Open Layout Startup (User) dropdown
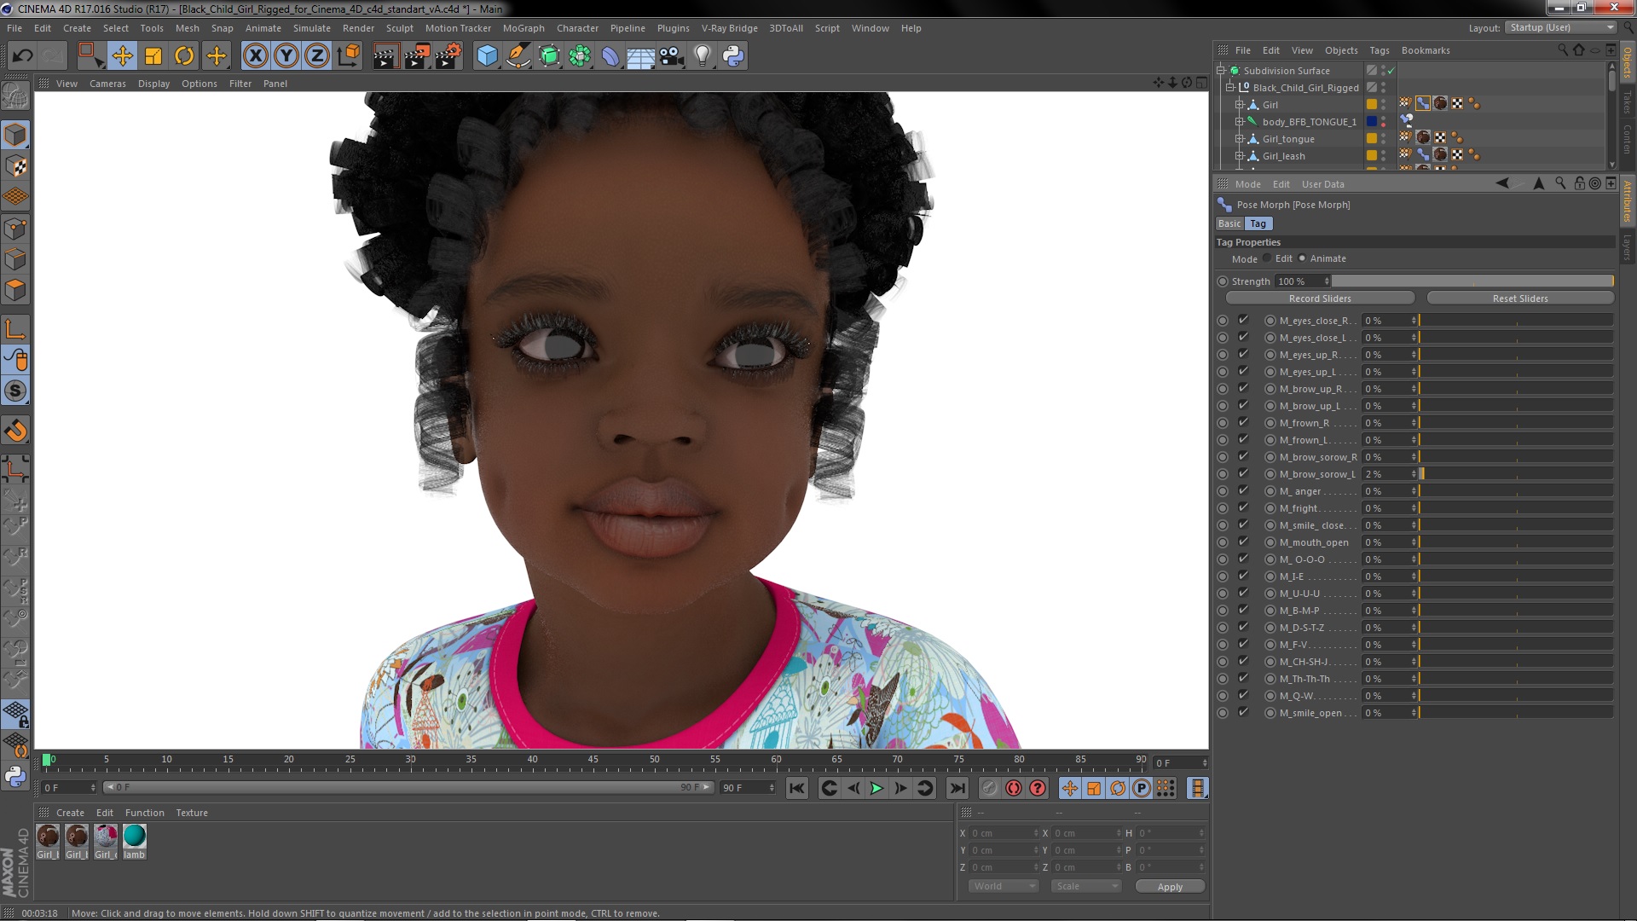 coord(1560,28)
